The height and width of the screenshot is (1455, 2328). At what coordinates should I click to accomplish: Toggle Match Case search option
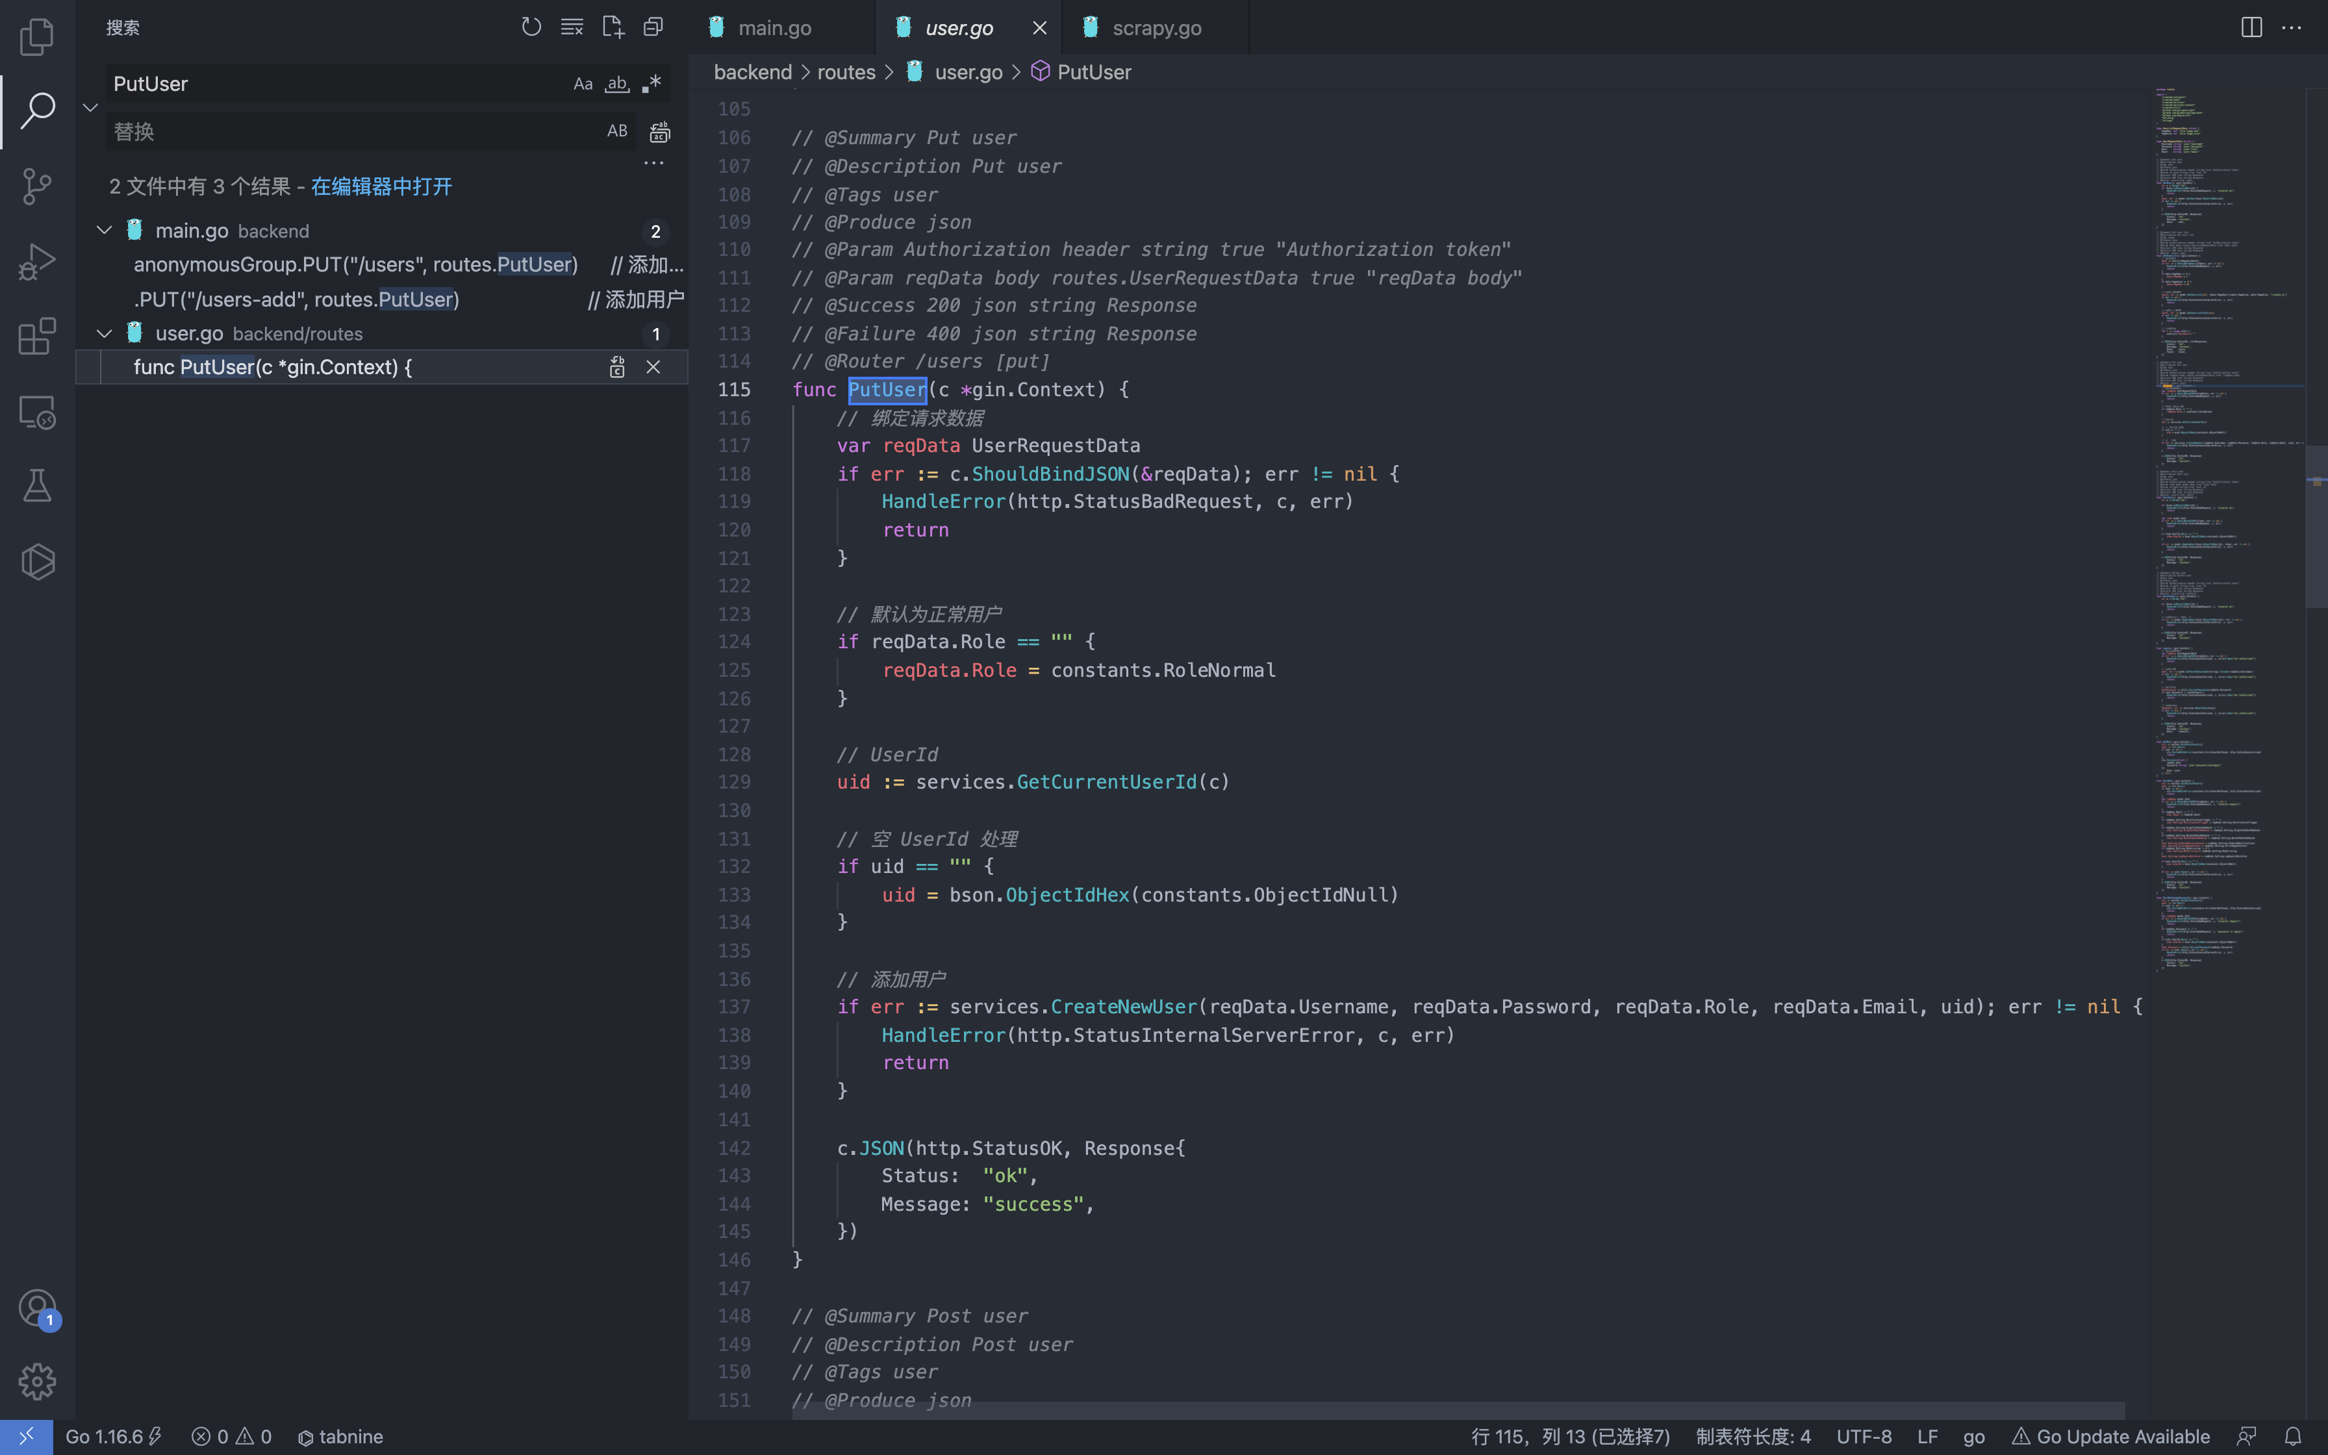tap(583, 84)
